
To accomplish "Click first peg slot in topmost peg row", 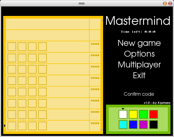I will pyautogui.click(x=12, y=47).
